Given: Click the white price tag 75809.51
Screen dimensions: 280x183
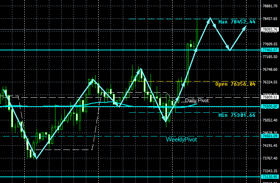Looking at the screenshot, I should (x=270, y=97).
